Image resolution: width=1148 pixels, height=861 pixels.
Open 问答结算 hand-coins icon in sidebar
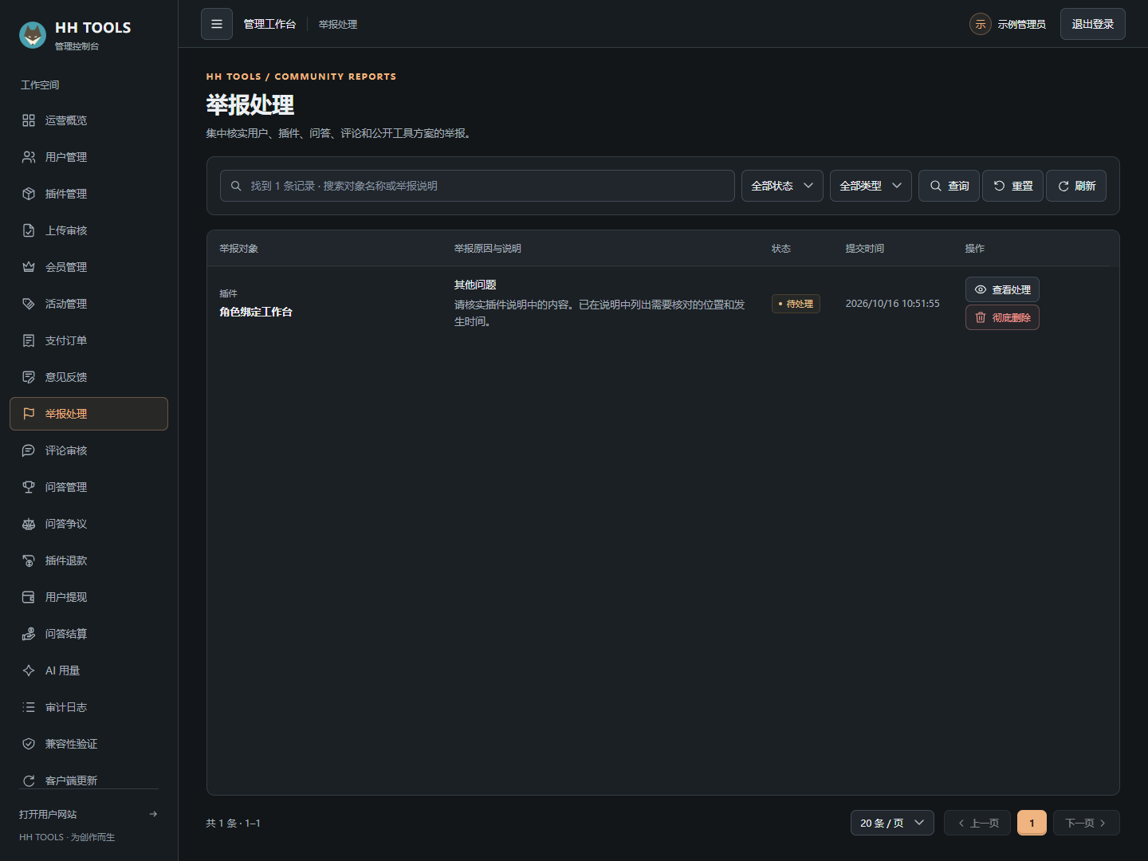click(x=29, y=634)
